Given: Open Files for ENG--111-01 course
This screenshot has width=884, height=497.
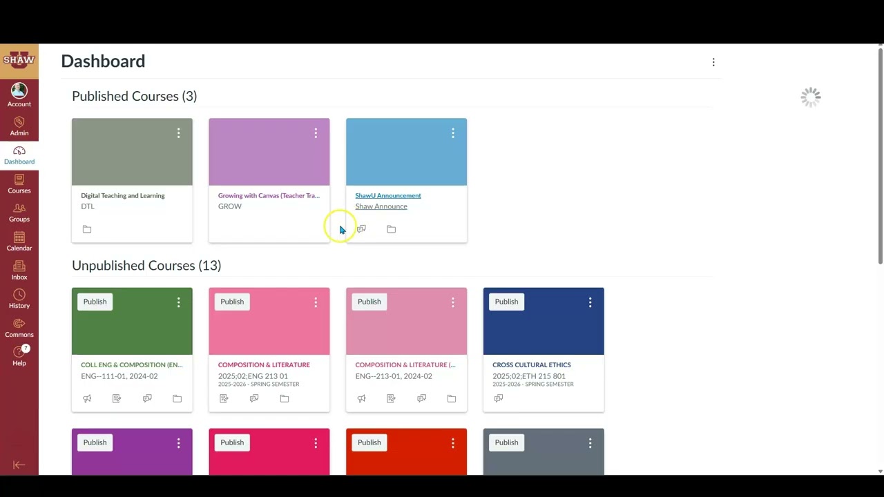Looking at the screenshot, I should tap(177, 398).
